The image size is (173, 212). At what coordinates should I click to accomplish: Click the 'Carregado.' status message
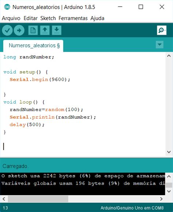pyautogui.click(x=15, y=166)
